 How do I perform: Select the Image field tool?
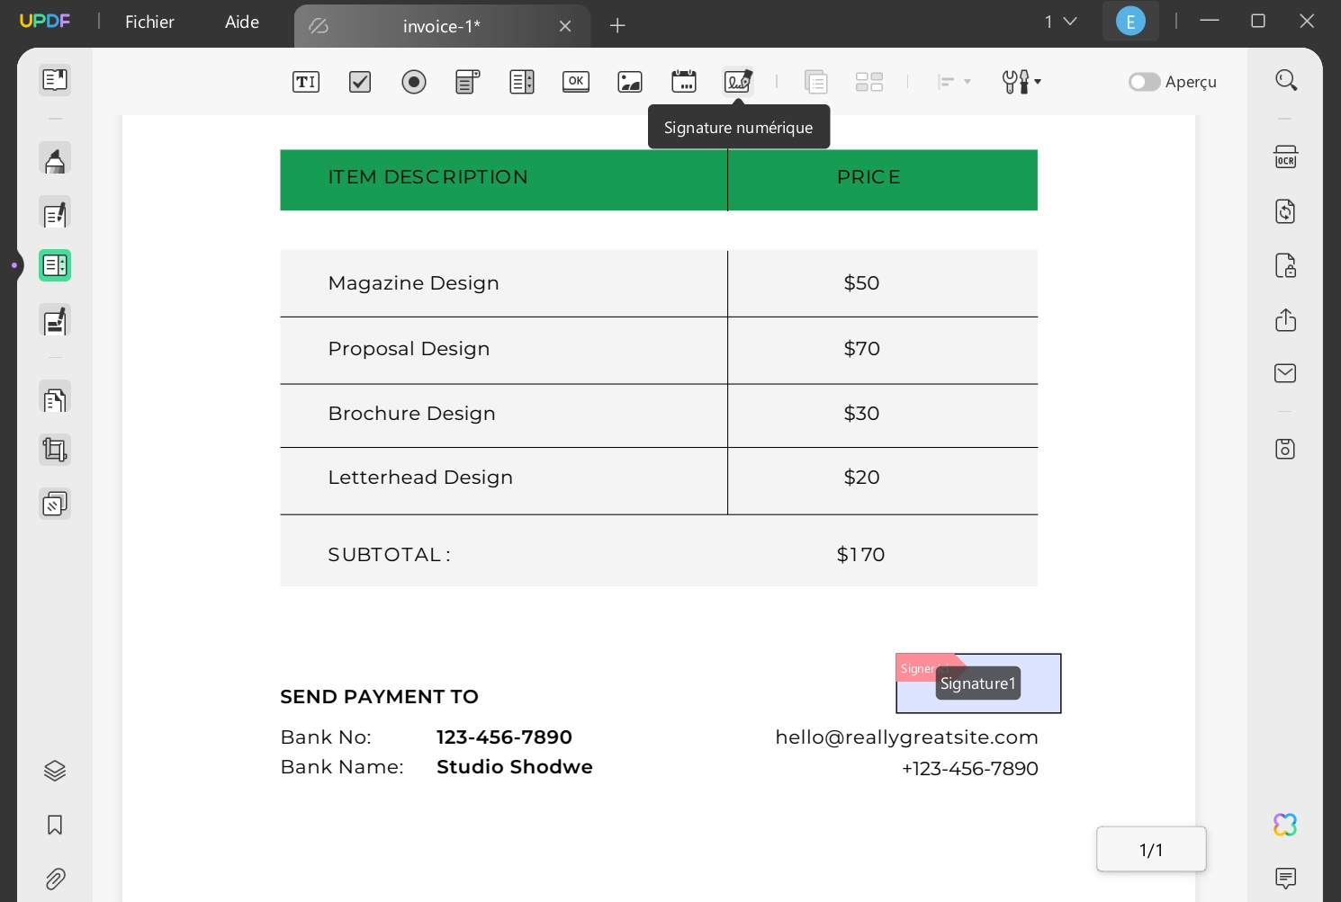[x=629, y=82]
